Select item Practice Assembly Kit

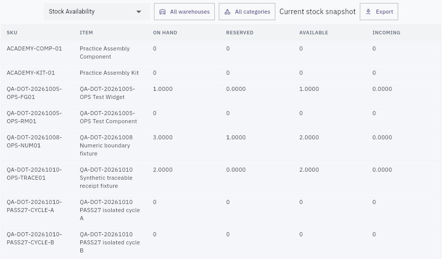[x=109, y=73]
